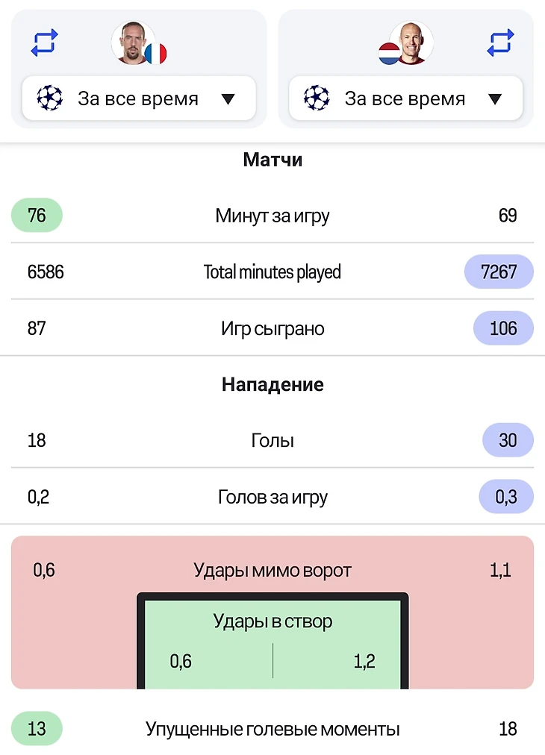Open the French player's avatar photo
Screen dimensions: 545x755
pyautogui.click(x=134, y=43)
